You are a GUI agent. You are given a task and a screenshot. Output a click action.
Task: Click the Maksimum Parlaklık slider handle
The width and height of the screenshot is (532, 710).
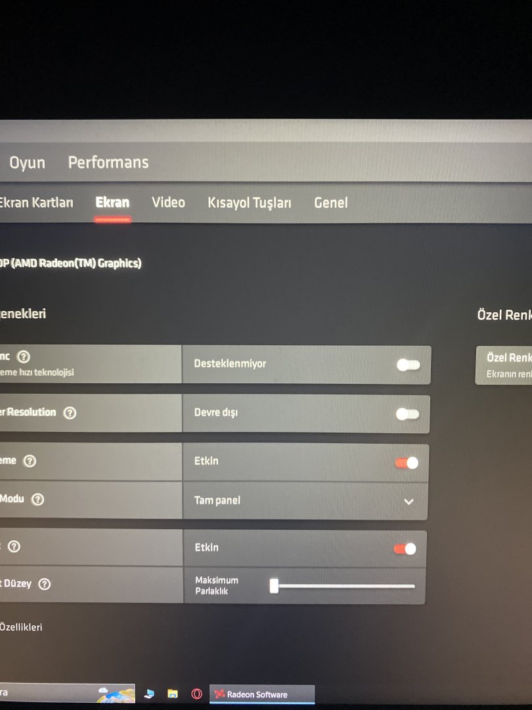(274, 586)
